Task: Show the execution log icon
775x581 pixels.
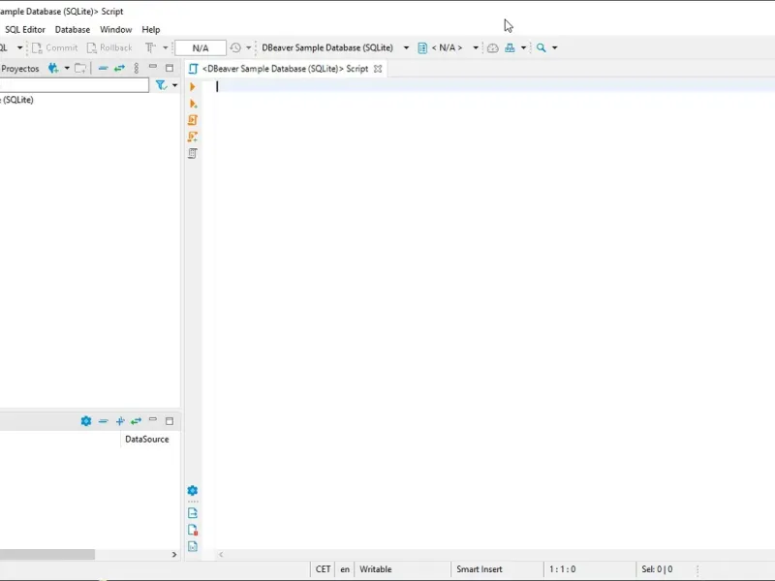Action: click(193, 530)
